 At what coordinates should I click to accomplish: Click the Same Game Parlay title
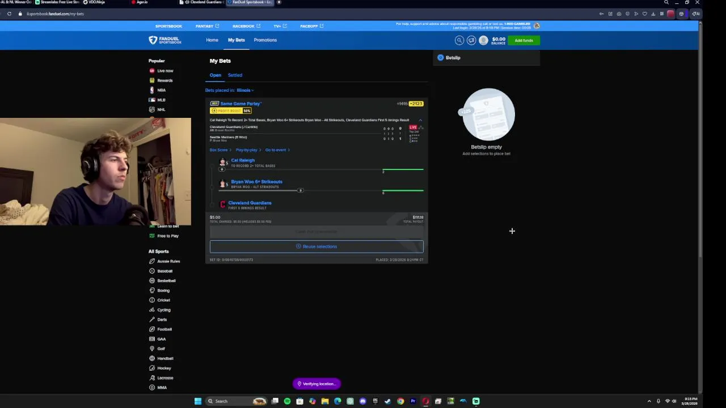point(240,104)
